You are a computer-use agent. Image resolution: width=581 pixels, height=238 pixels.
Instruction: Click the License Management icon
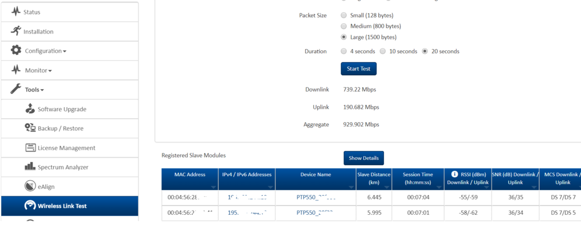click(x=30, y=148)
